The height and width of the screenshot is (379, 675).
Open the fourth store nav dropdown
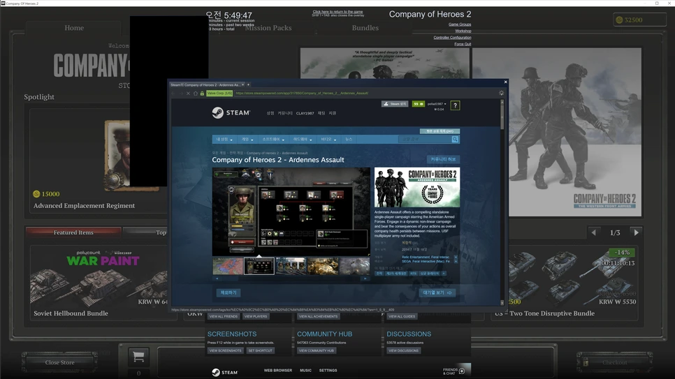[x=303, y=140]
